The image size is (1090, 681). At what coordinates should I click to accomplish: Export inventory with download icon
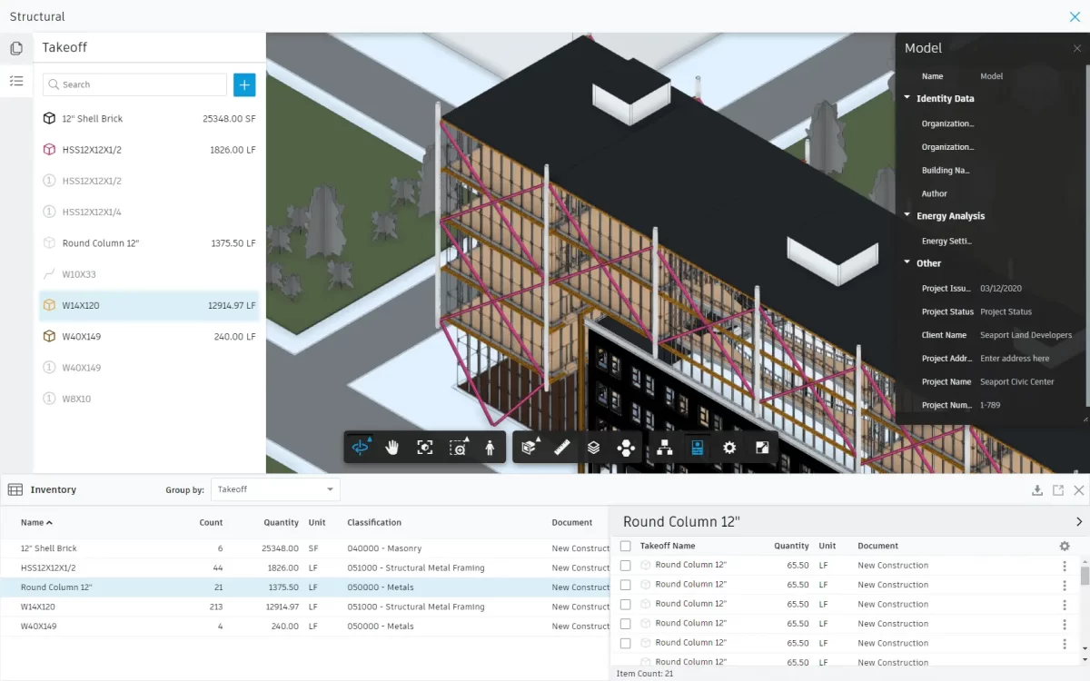click(1037, 490)
